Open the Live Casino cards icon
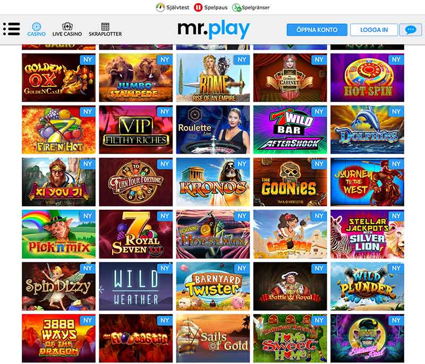Screen dimensions: 425x364 point(67,26)
